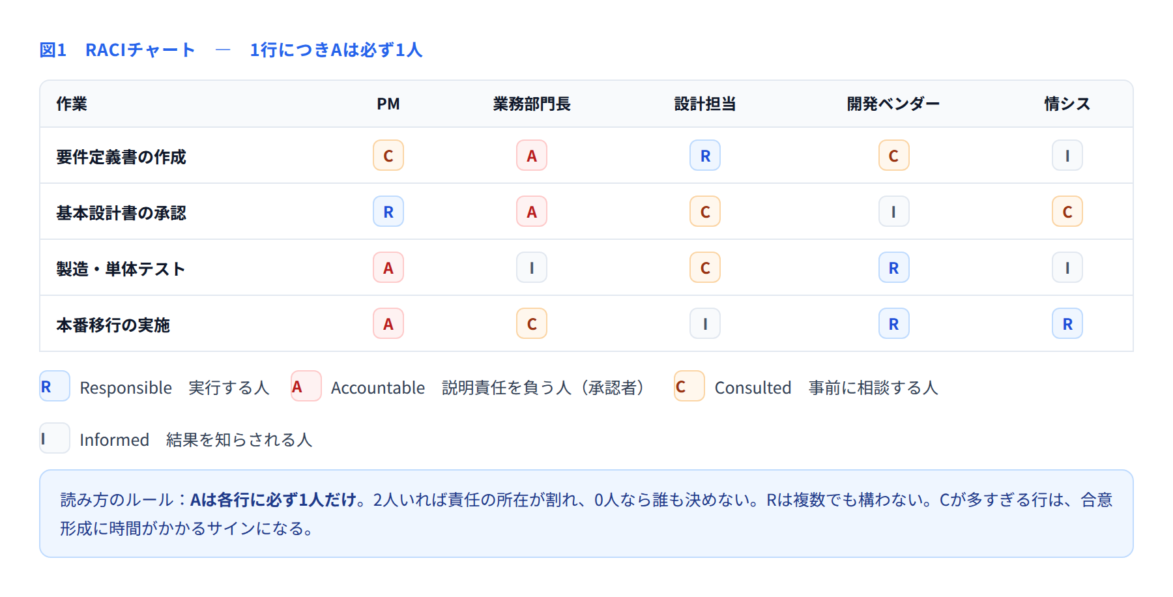Click the I legend badge beside Informed

(55, 439)
